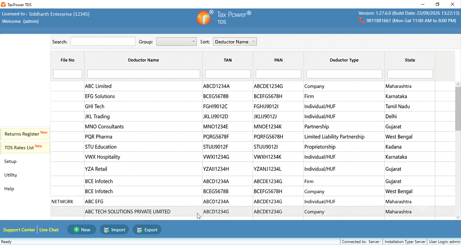The image size is (461, 245).
Task: Focus the TAN column filter field
Action: [228, 74]
